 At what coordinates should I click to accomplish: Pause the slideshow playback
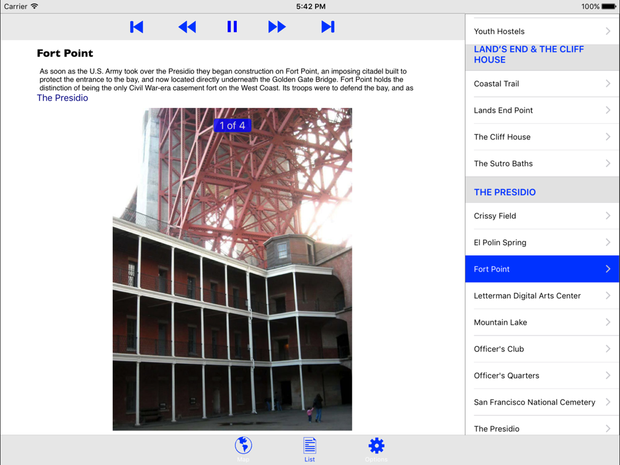click(x=232, y=27)
